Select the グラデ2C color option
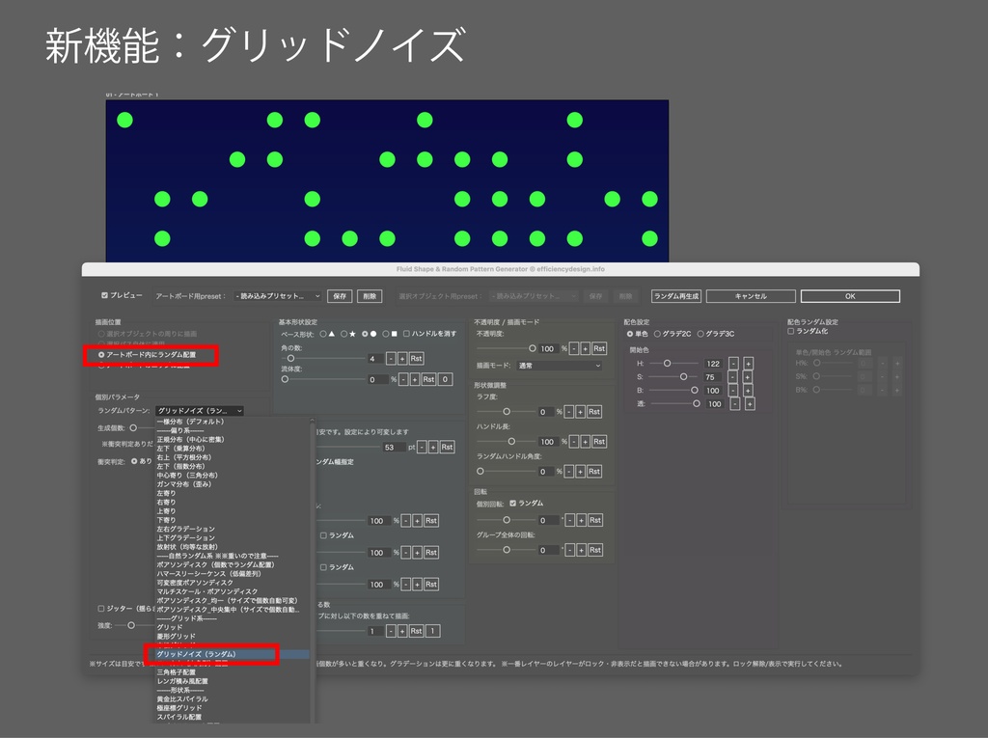The image size is (988, 738). click(x=657, y=333)
